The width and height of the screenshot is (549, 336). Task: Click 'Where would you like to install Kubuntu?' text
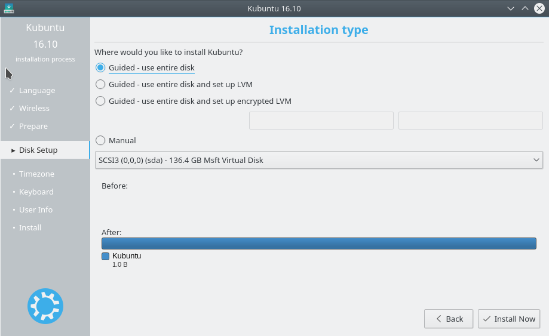pyautogui.click(x=168, y=52)
